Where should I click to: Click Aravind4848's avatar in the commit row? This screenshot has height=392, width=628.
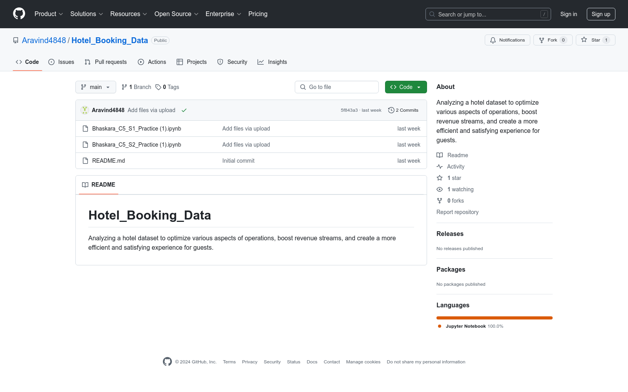(85, 110)
